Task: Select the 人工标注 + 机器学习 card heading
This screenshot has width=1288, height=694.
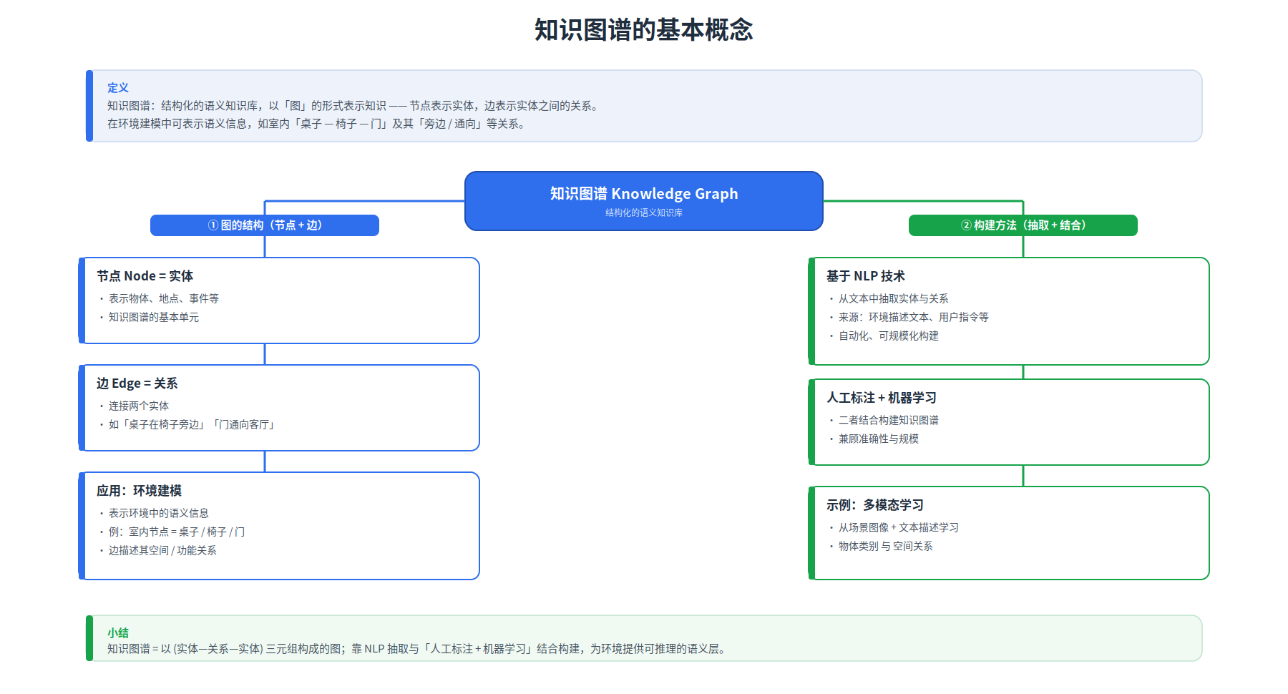Action: [x=882, y=398]
